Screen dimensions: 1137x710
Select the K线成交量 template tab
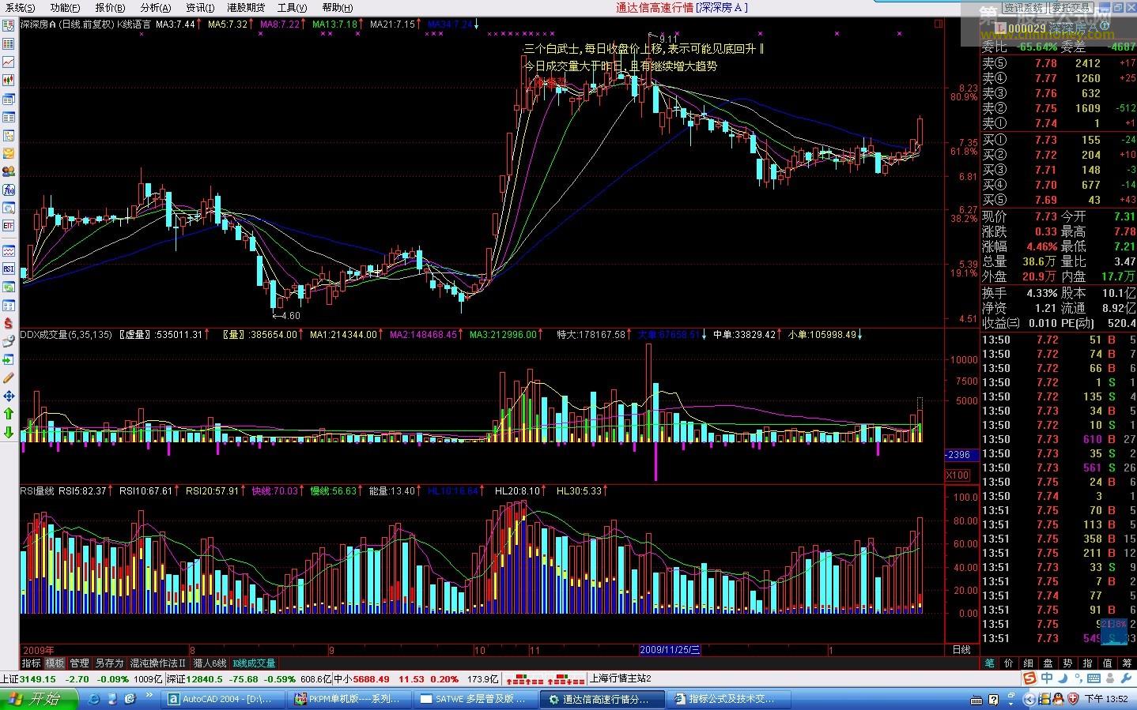[x=254, y=663]
